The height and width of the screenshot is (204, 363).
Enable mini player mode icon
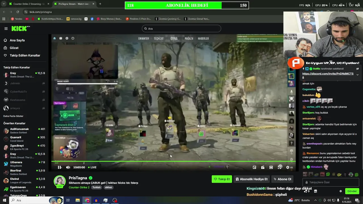pos(254,167)
